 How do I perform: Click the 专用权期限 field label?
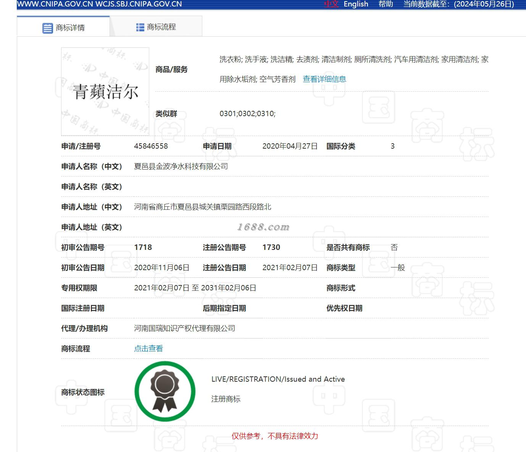pos(79,288)
